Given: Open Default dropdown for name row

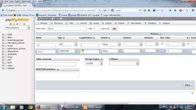Looking at the screenshot, I should click(111, 51).
